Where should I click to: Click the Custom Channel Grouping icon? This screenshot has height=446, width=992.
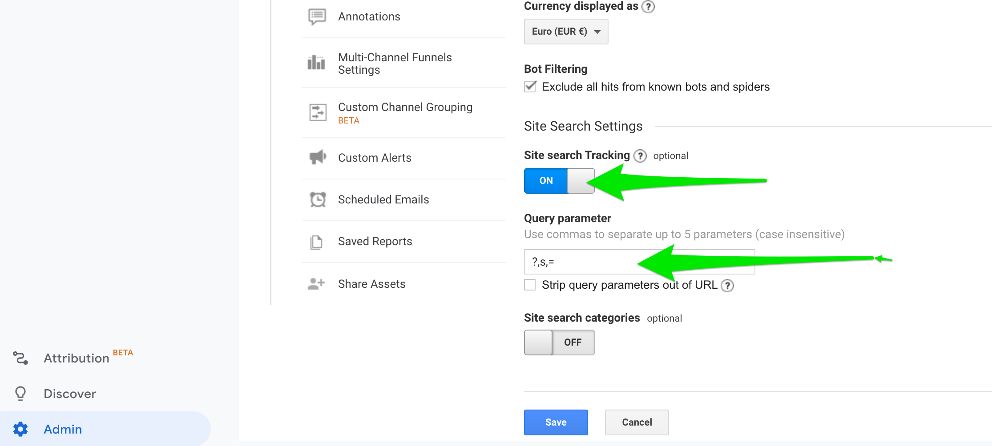point(318,112)
